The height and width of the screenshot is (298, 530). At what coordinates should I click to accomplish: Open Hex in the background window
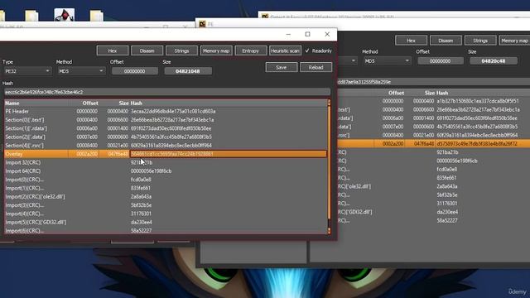click(x=411, y=41)
